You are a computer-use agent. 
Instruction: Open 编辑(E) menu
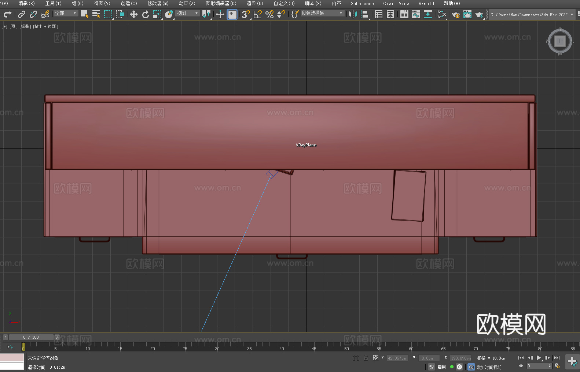[x=26, y=3]
